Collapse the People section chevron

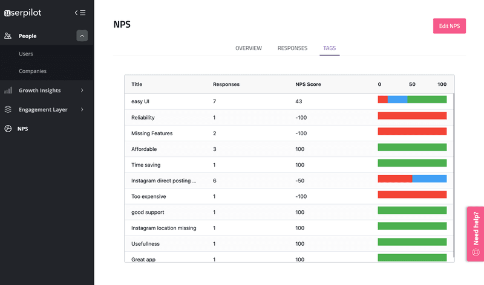click(x=82, y=36)
